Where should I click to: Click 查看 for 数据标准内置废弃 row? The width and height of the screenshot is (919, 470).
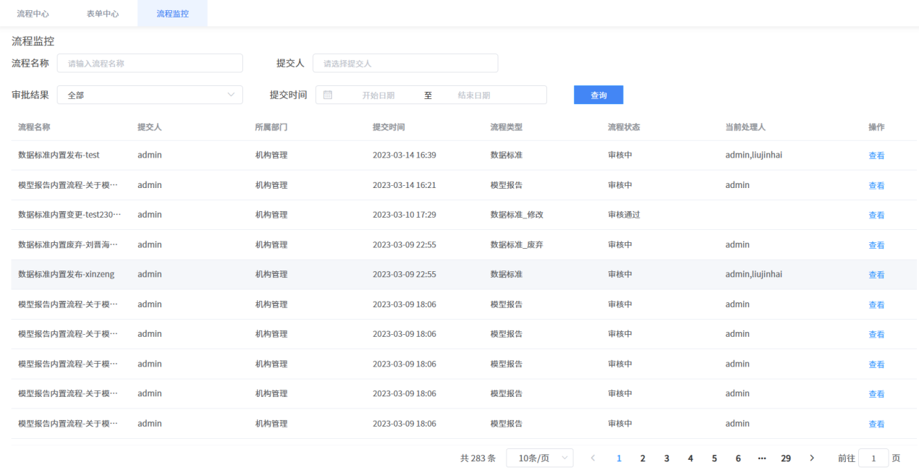pos(876,245)
